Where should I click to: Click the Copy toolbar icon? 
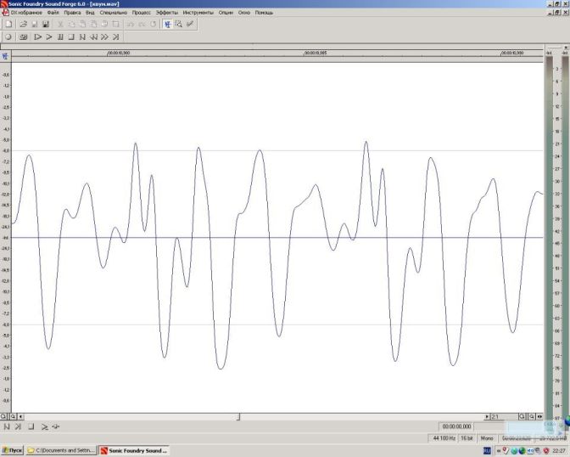[x=71, y=25]
